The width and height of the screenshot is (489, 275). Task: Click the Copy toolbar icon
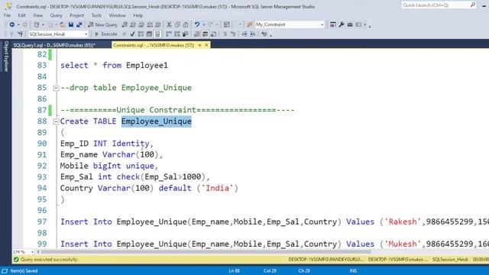pyautogui.click(x=177, y=24)
